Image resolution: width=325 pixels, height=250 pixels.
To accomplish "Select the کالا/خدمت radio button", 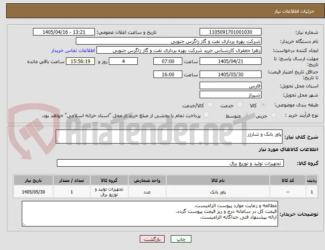I will pos(210,105).
